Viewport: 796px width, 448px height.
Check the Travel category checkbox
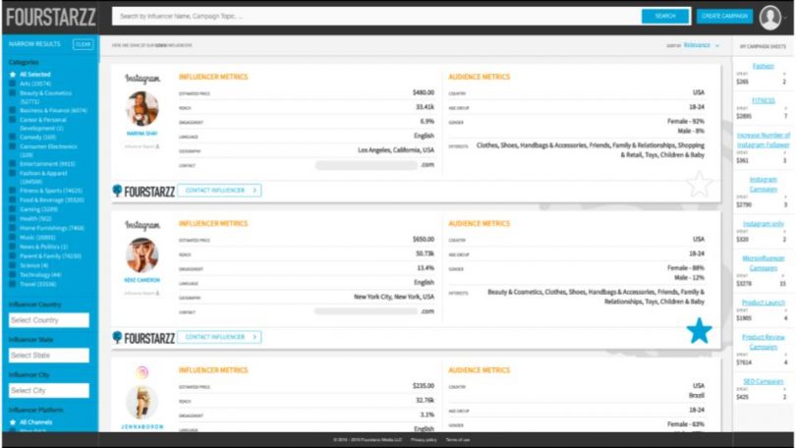[x=13, y=284]
